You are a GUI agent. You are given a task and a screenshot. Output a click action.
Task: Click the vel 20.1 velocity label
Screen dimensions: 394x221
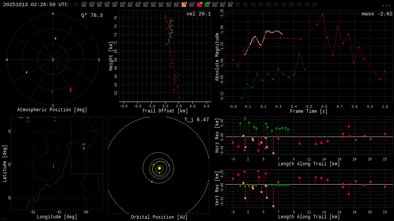click(x=198, y=14)
